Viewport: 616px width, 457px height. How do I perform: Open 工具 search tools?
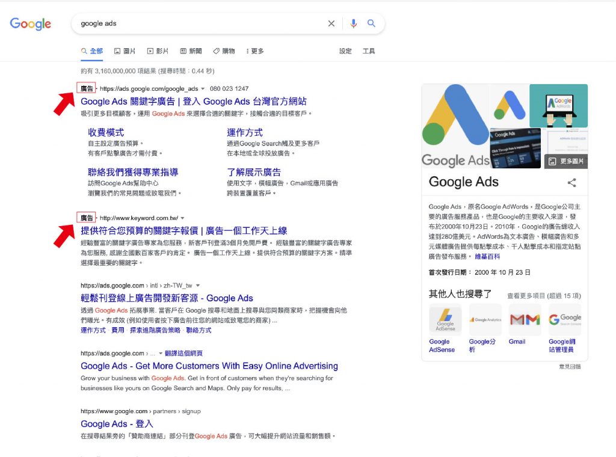[369, 51]
